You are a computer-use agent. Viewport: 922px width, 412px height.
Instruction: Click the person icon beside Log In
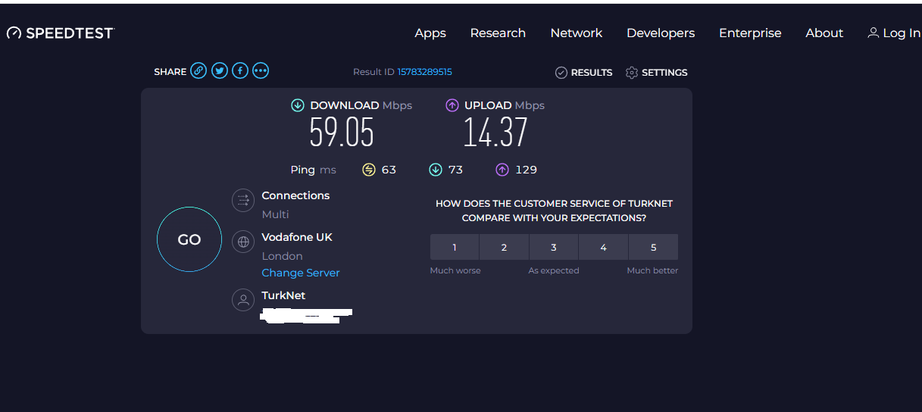pyautogui.click(x=874, y=33)
